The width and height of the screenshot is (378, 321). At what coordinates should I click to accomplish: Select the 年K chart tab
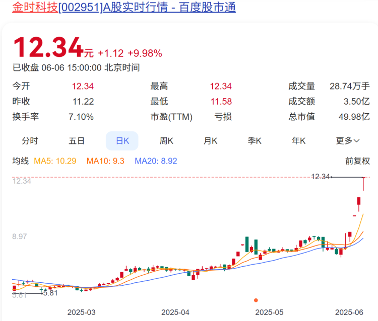299,141
